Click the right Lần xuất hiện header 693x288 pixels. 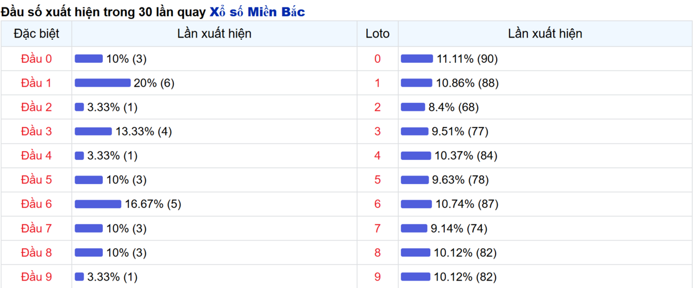pyautogui.click(x=545, y=34)
